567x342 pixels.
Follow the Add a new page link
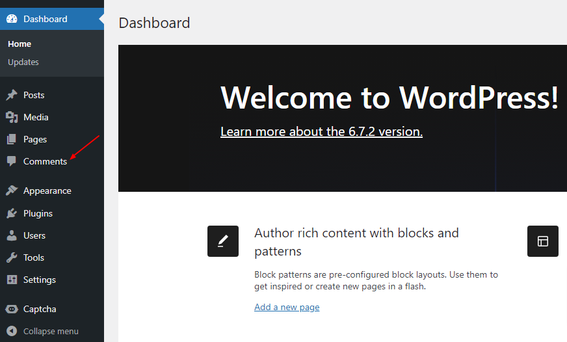pyautogui.click(x=287, y=308)
